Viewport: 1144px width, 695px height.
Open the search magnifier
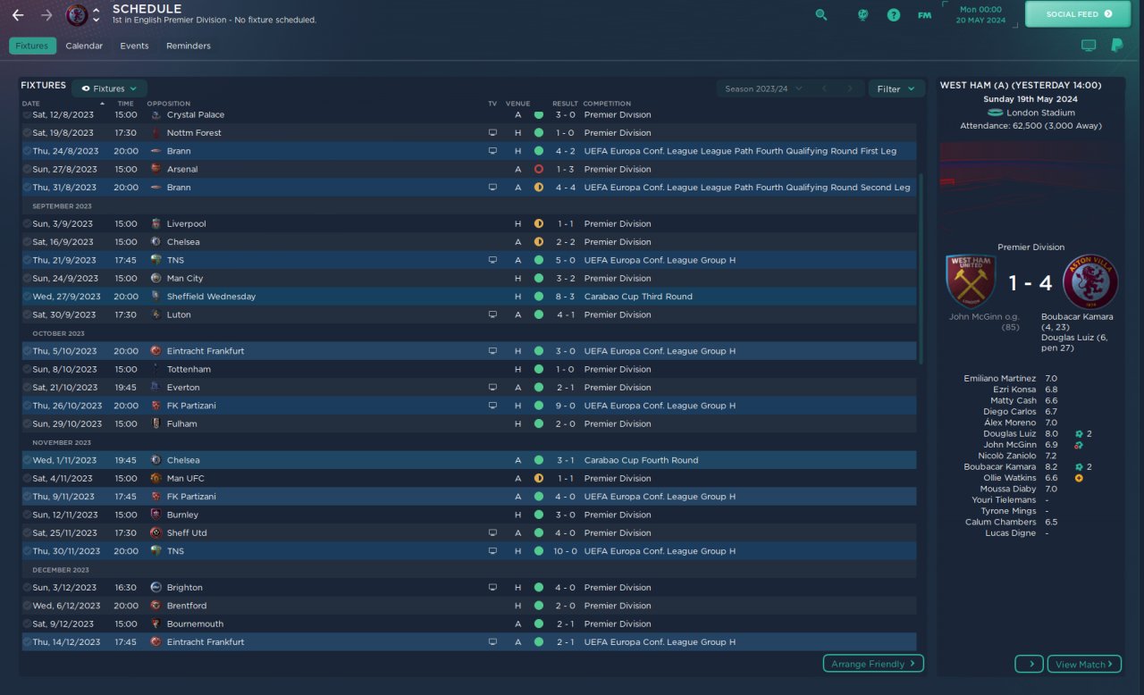point(821,14)
